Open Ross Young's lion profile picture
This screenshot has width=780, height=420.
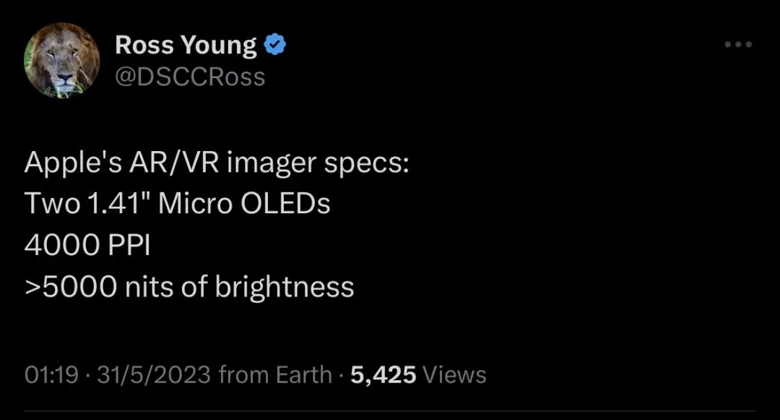click(x=61, y=61)
